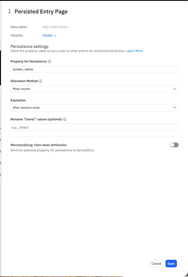Open the Learn More link
Screen dimensions: 188x277
(134, 51)
